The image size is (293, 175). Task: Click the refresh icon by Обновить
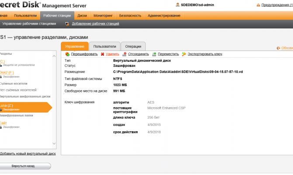tap(279, 48)
